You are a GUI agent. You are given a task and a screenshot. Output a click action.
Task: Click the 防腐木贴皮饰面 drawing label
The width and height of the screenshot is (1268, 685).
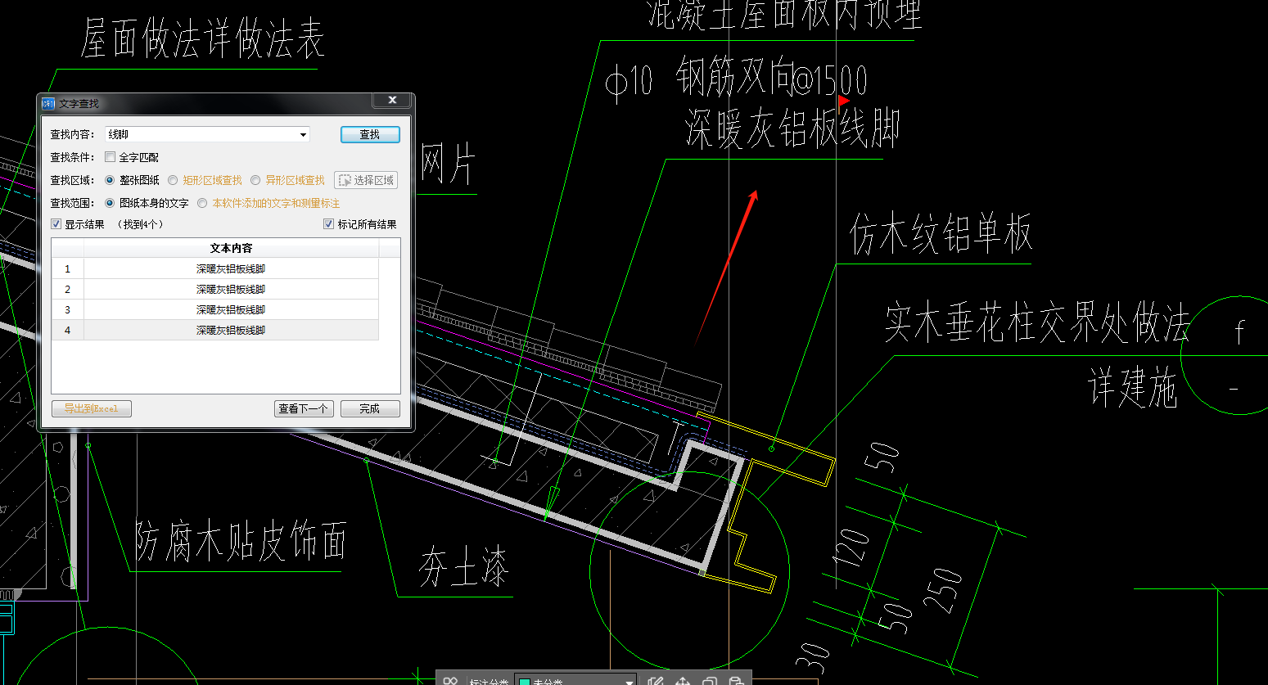[241, 541]
